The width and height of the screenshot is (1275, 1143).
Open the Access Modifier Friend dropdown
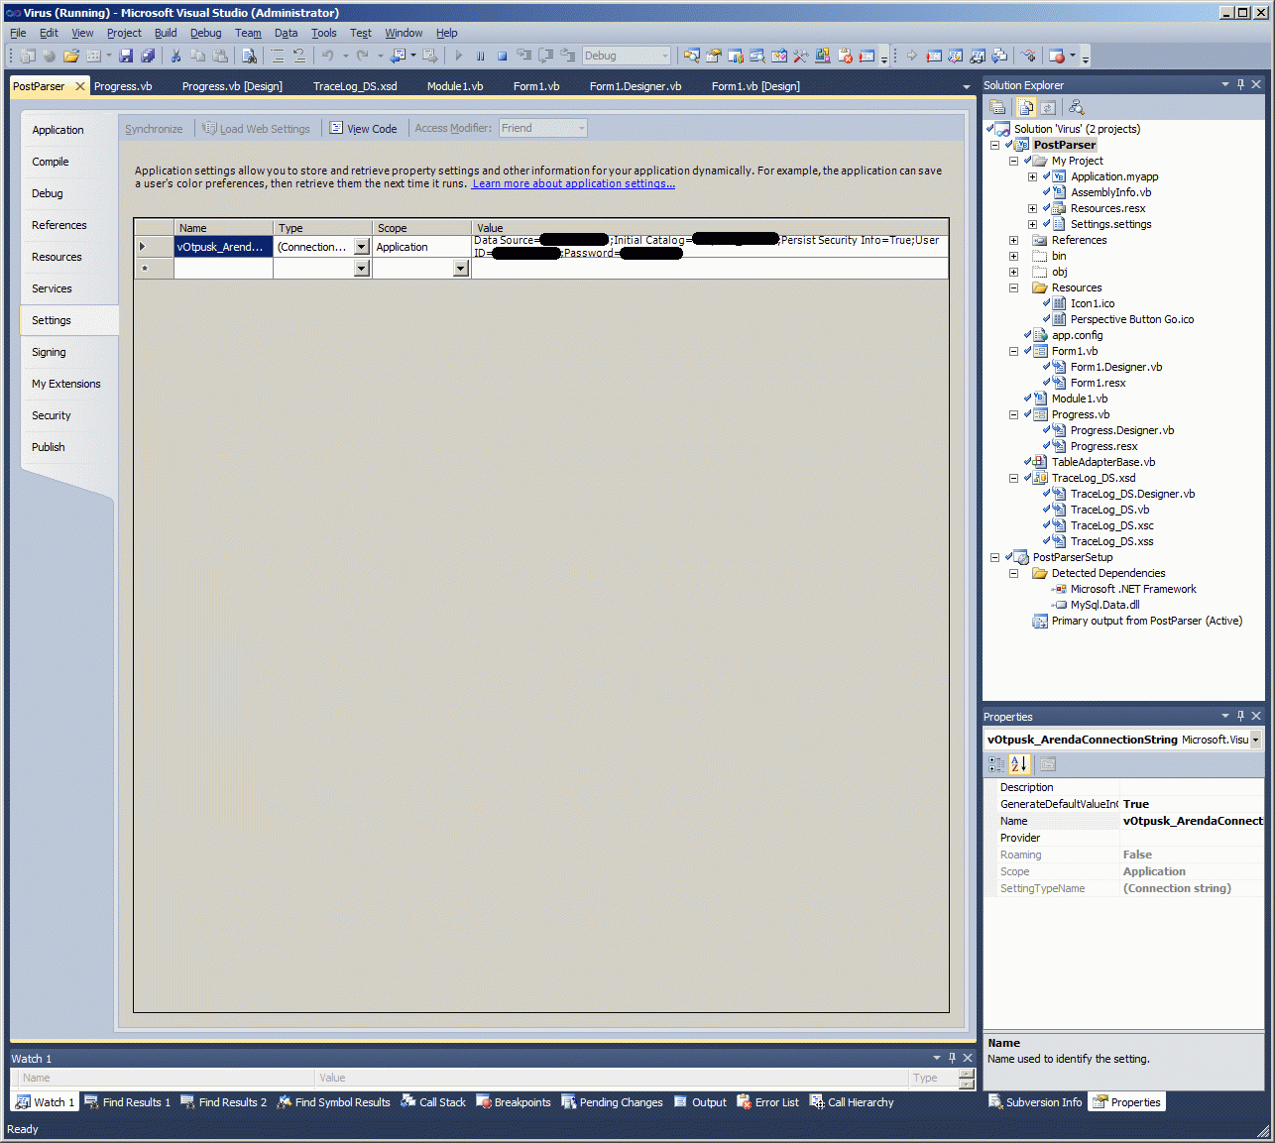point(582,128)
